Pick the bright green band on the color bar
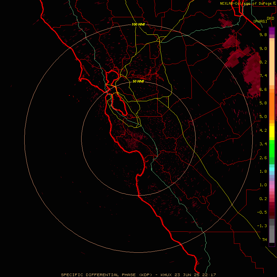The height and width of the screenshot is (277, 277). point(272,149)
